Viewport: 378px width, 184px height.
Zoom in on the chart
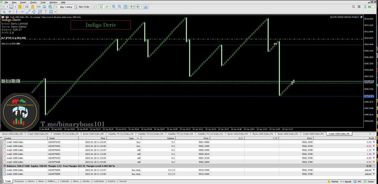(x=114, y=7)
